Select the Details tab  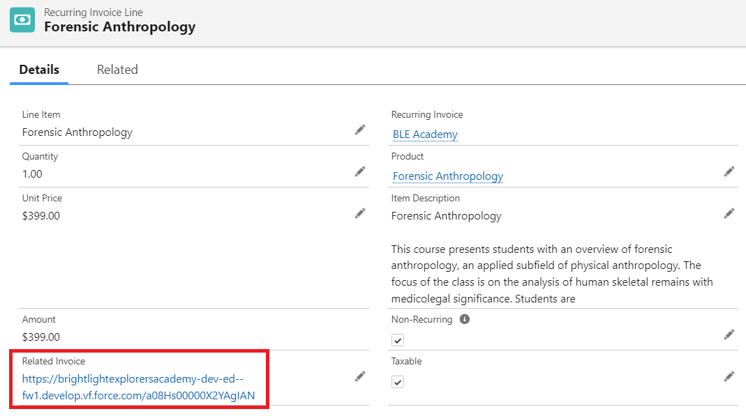39,70
